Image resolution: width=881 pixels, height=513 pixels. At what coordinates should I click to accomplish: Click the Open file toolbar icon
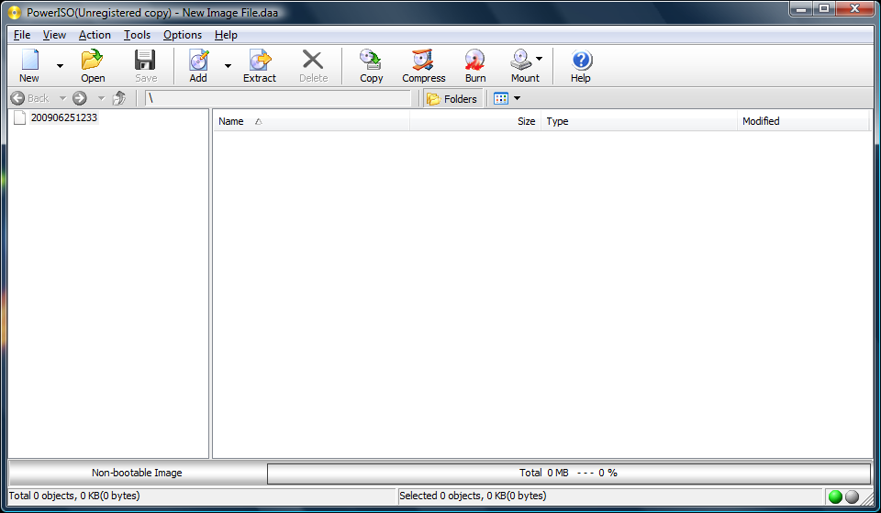[x=92, y=60]
